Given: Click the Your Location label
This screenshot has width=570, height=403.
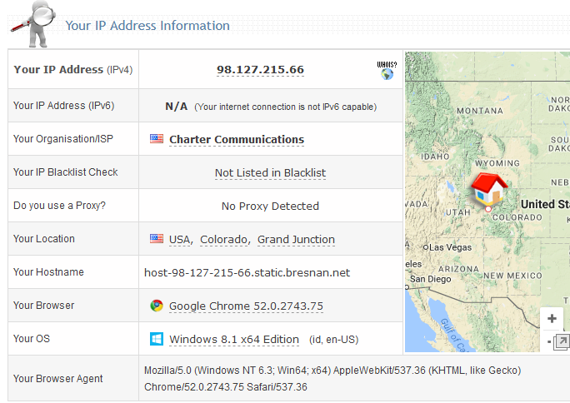Looking at the screenshot, I should 44,238.
